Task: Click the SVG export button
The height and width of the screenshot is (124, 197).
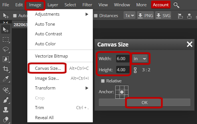Action: click(x=163, y=16)
